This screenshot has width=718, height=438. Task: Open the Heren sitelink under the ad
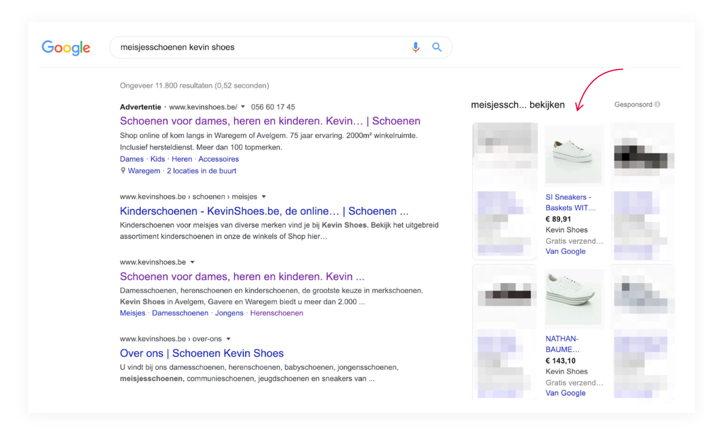point(182,159)
